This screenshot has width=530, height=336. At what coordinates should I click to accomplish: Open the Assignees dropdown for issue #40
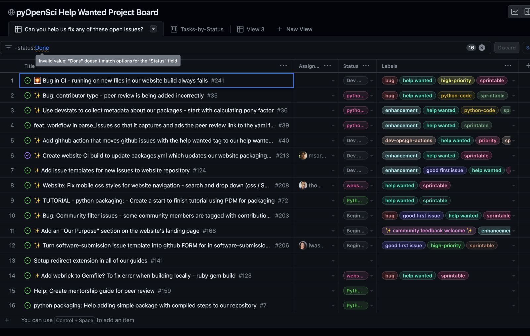[333, 141]
